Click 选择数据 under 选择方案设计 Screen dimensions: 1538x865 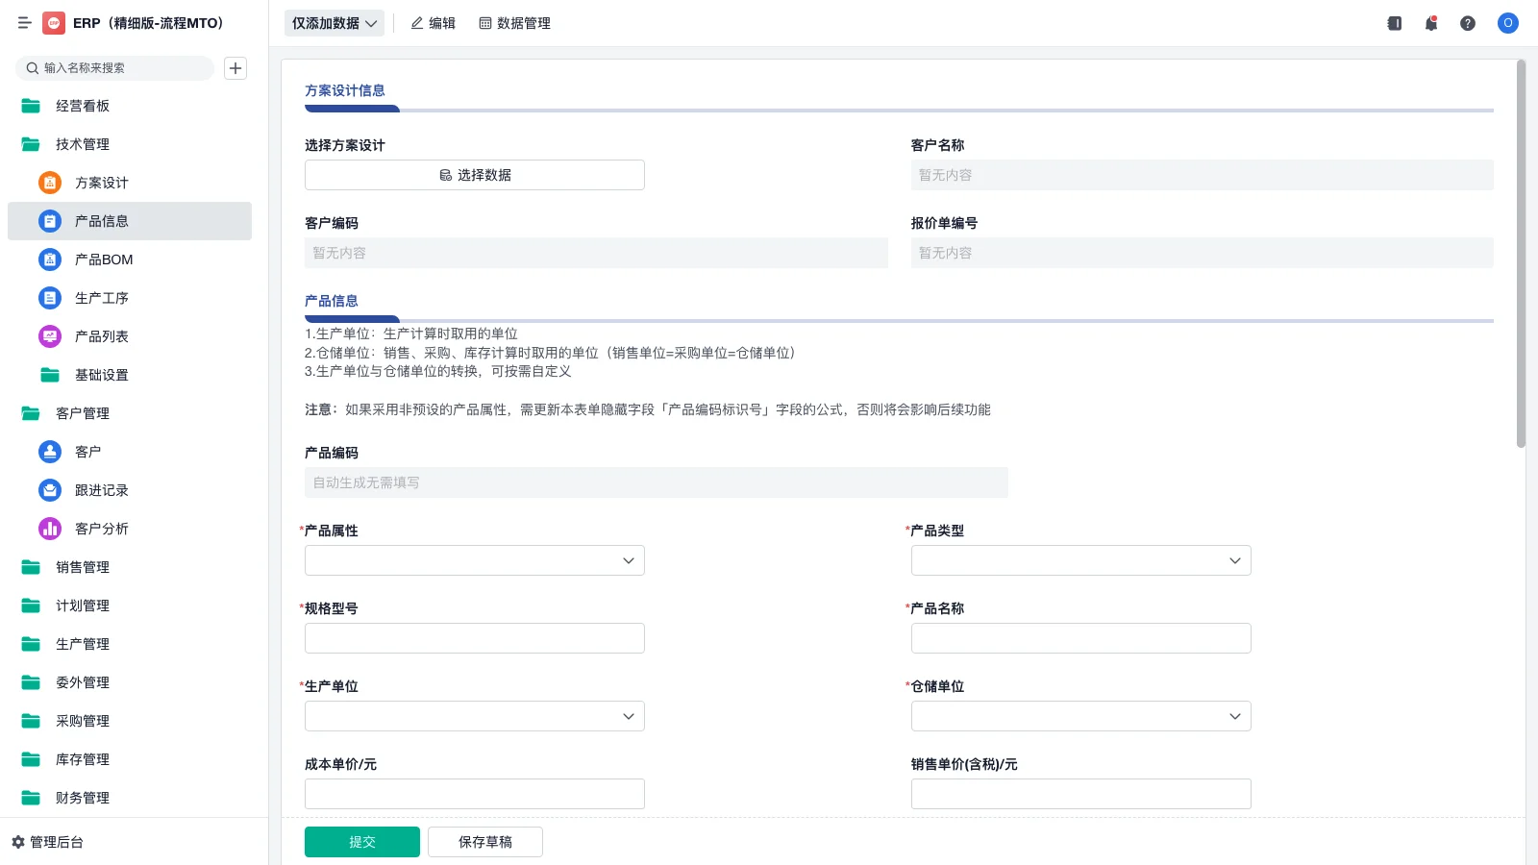474,175
